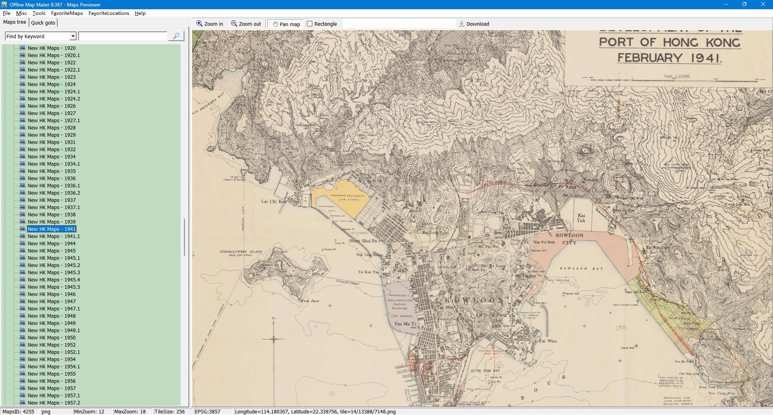This screenshot has height=415, width=773.
Task: Switch to the Maps tree tab
Action: 14,22
